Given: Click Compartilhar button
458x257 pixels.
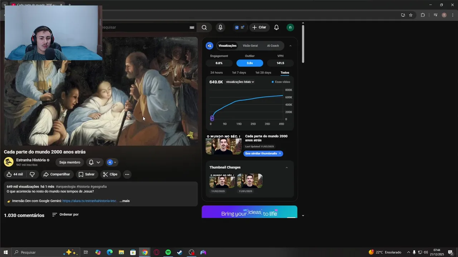Looking at the screenshot, I should (x=57, y=175).
